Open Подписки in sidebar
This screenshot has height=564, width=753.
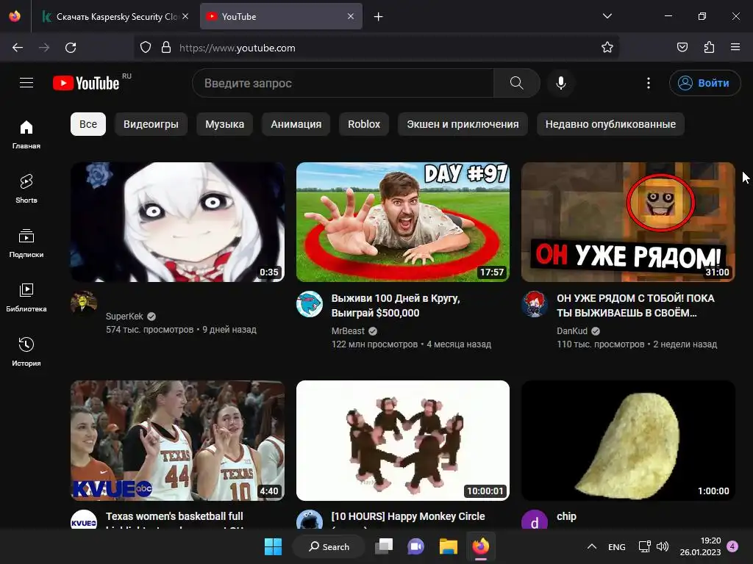[26, 243]
